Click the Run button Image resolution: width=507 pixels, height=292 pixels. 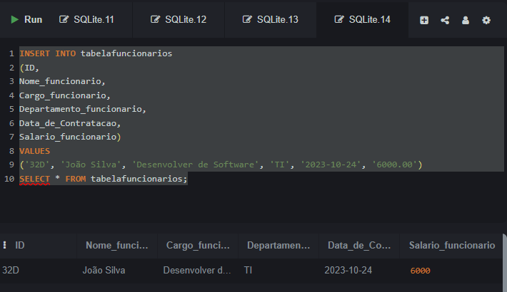pyautogui.click(x=26, y=20)
